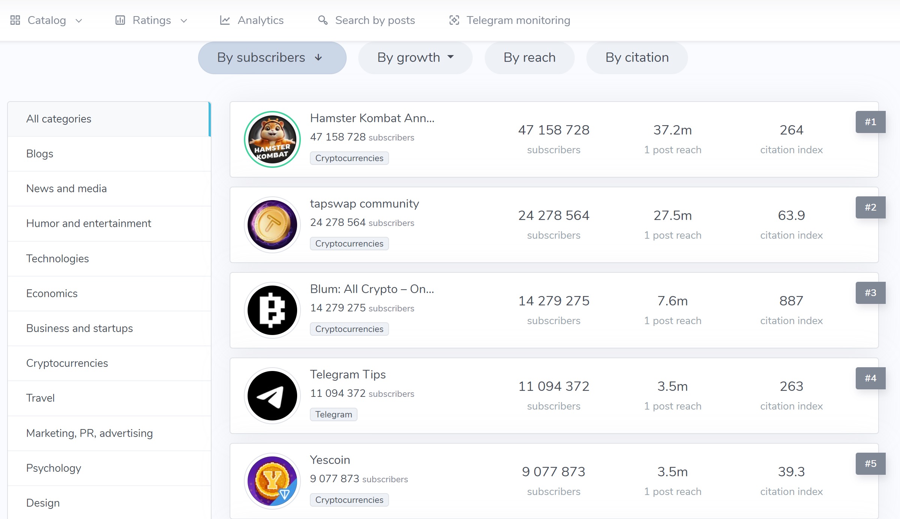Click the Analytics line-graph icon

[225, 20]
